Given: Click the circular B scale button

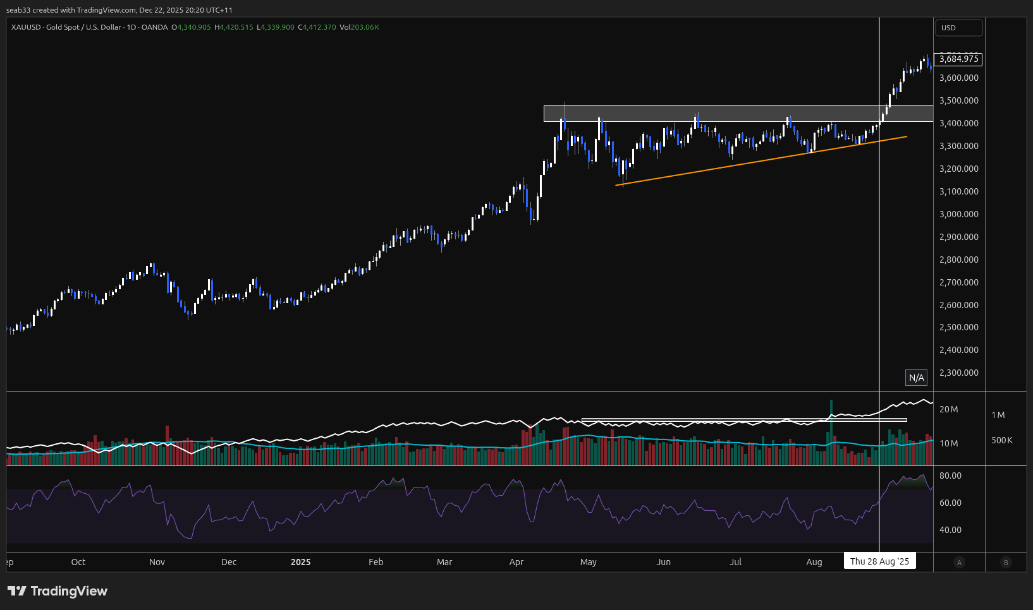Looking at the screenshot, I should (x=1006, y=563).
